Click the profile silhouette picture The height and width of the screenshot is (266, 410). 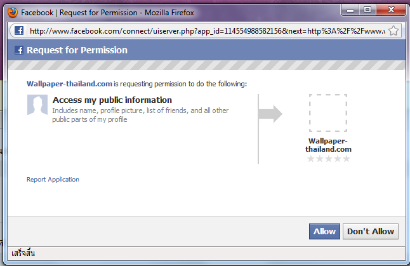(37, 104)
